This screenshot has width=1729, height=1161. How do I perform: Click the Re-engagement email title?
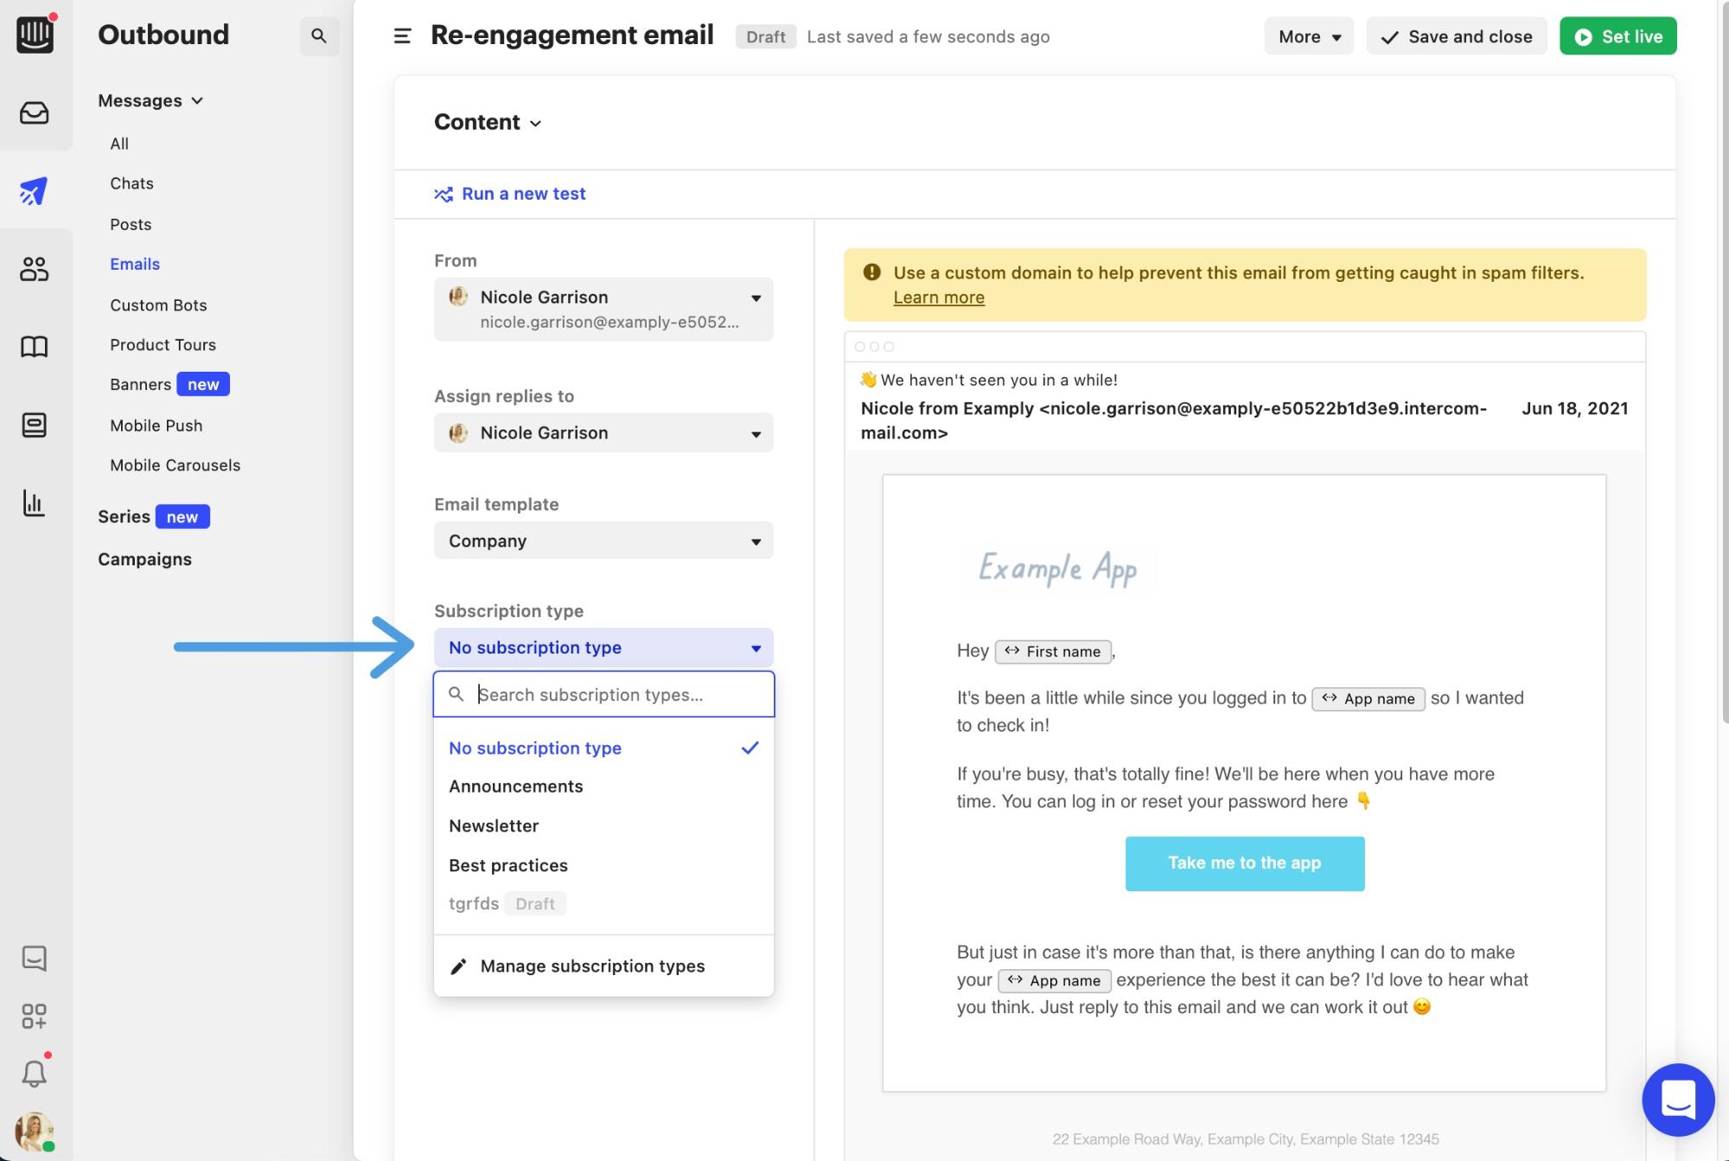(572, 35)
